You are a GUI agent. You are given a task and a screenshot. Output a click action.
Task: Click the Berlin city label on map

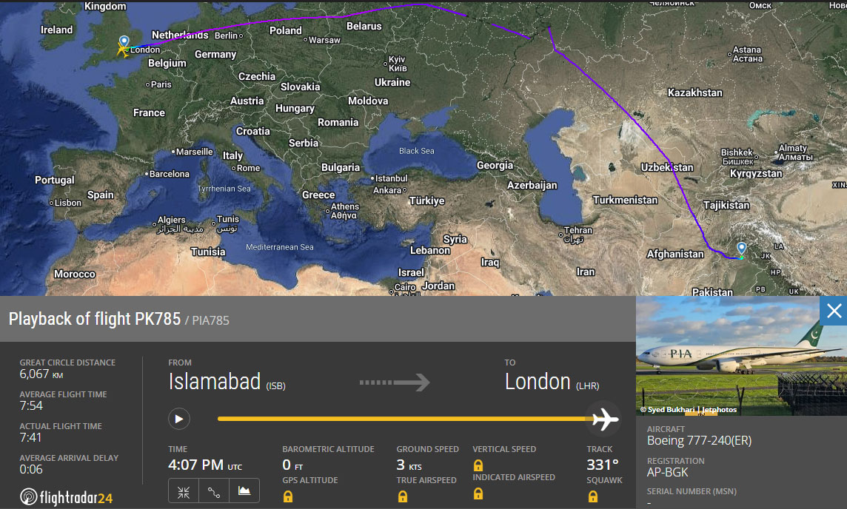point(226,36)
